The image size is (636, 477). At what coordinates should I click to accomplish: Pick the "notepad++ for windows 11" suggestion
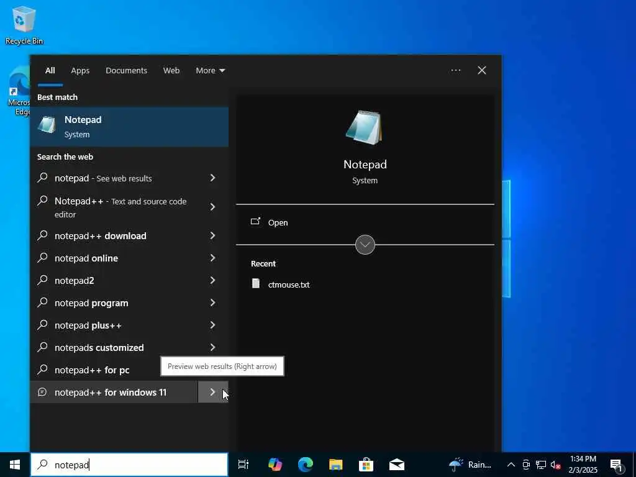pyautogui.click(x=114, y=392)
